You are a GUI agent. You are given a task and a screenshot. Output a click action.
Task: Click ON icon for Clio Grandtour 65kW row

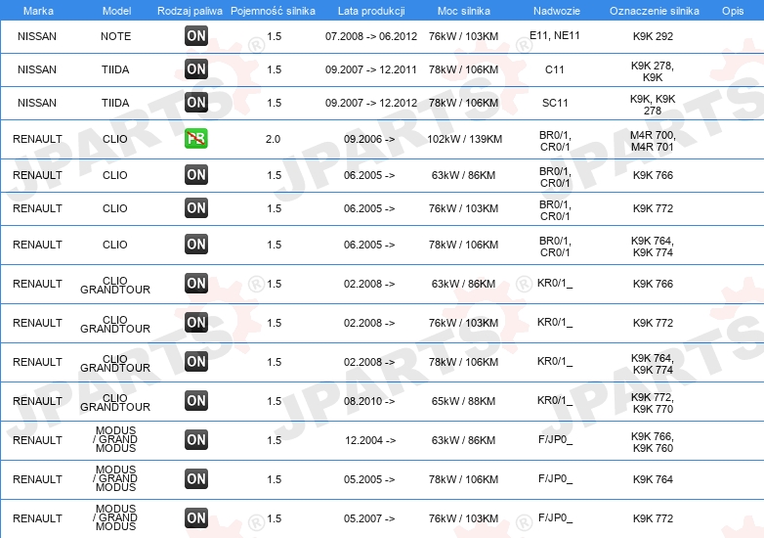point(196,400)
